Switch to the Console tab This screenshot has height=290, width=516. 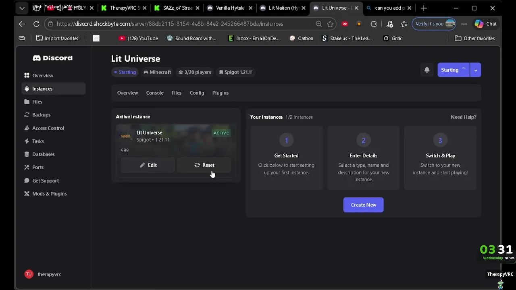point(155,93)
